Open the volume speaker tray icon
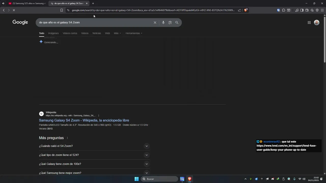326x183 pixels. [x=304, y=179]
